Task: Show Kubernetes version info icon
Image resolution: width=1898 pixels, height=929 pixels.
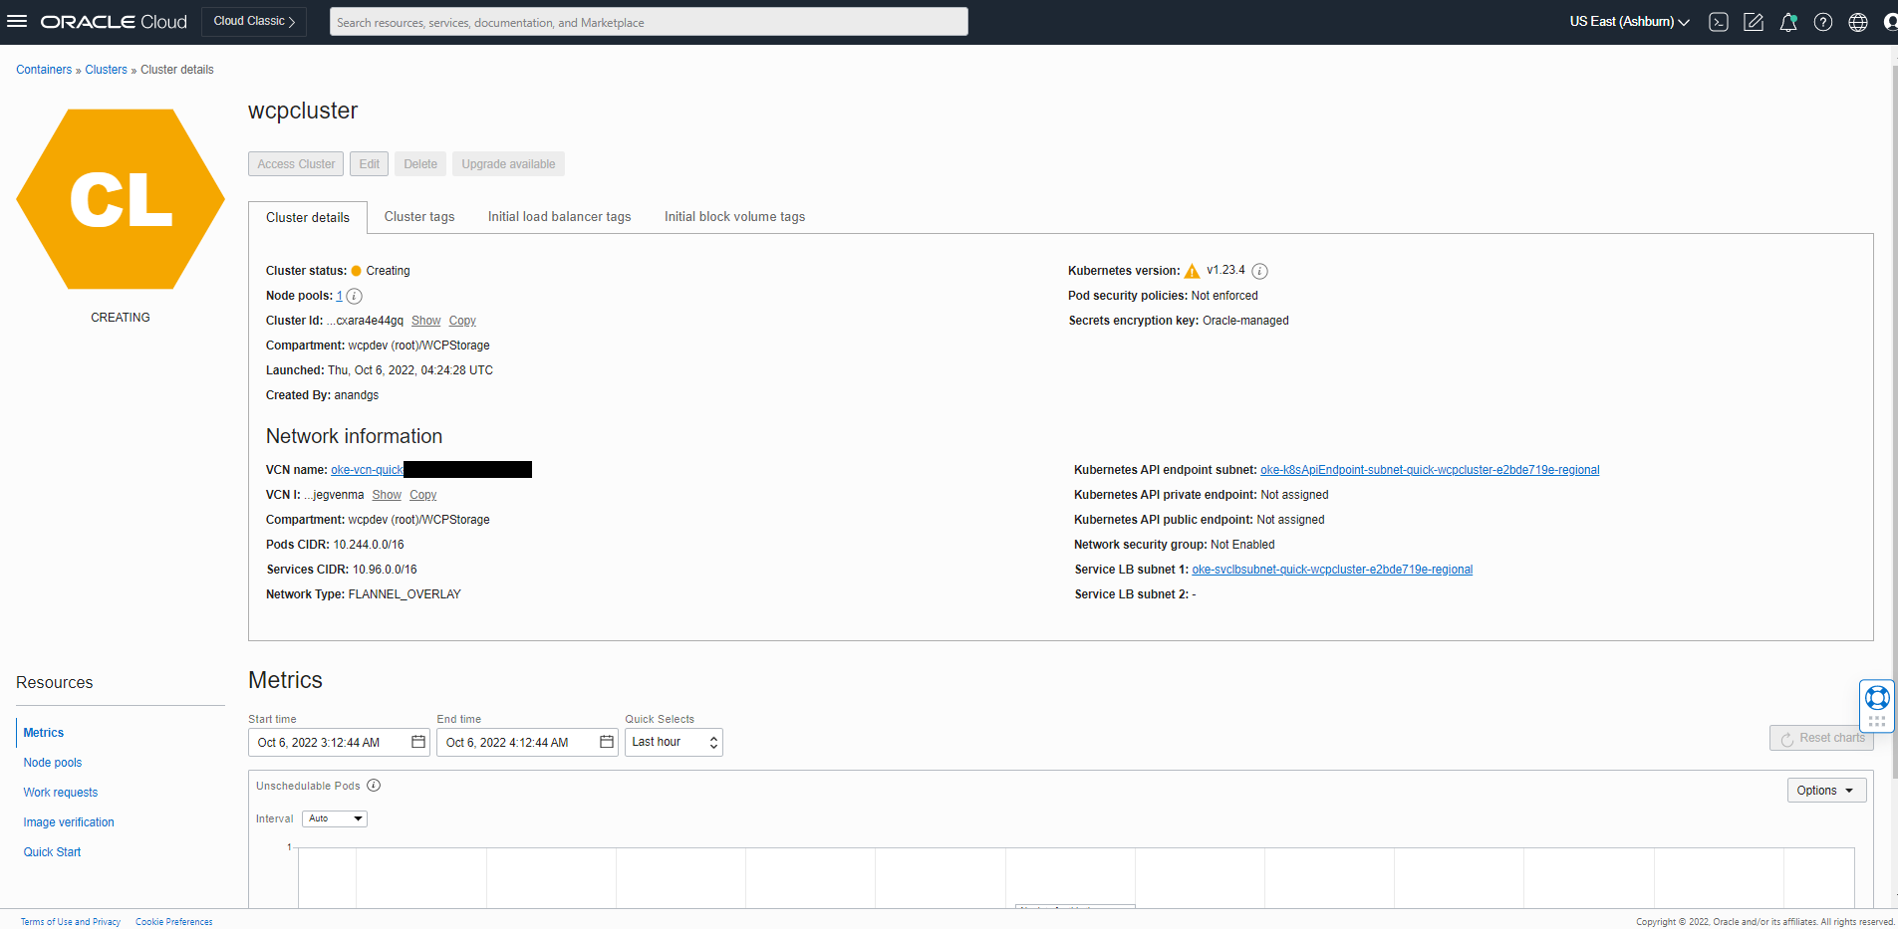Action: [1259, 271]
